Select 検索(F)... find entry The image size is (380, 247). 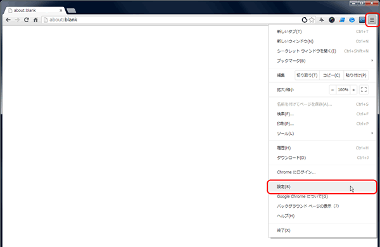coord(322,114)
